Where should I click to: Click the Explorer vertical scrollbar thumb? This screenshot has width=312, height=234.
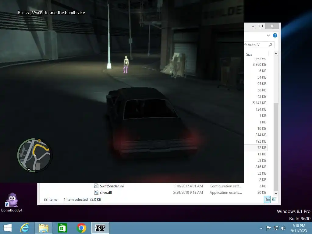pyautogui.click(x=276, y=147)
